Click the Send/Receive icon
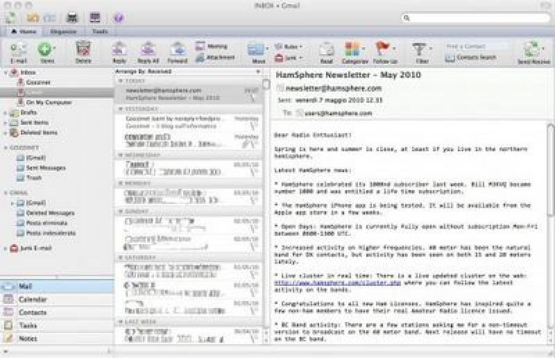The height and width of the screenshot is (358, 555). point(532,49)
